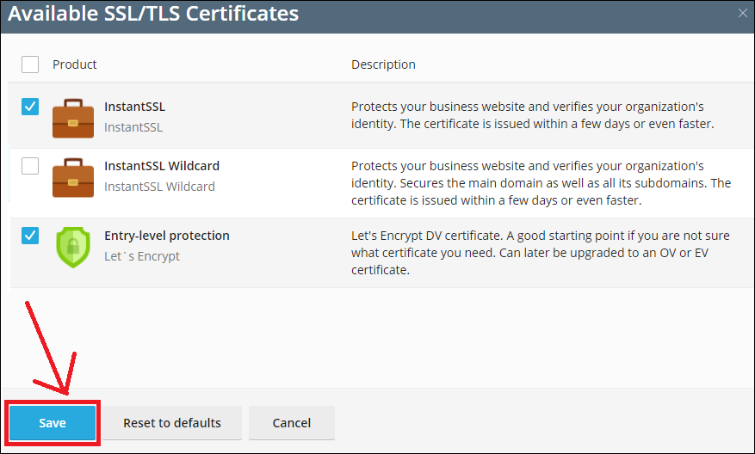
Task: Click the Let`s Encrypt subtitle text
Action: 142,256
